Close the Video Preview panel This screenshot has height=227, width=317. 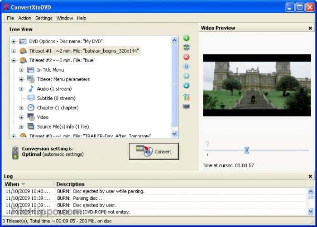tap(310, 29)
